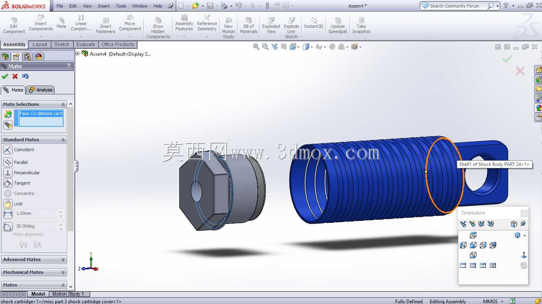Image resolution: width=542 pixels, height=304 pixels.
Task: Open FeatureManager design tree tab icon
Action: 5,57
